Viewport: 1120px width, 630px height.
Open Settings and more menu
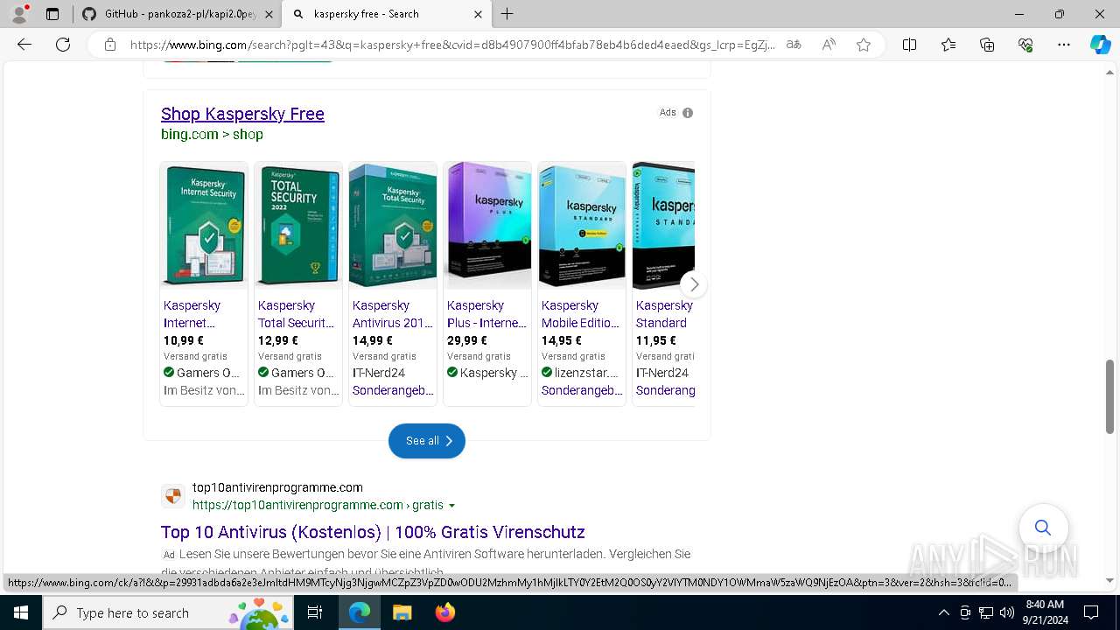coord(1064,45)
